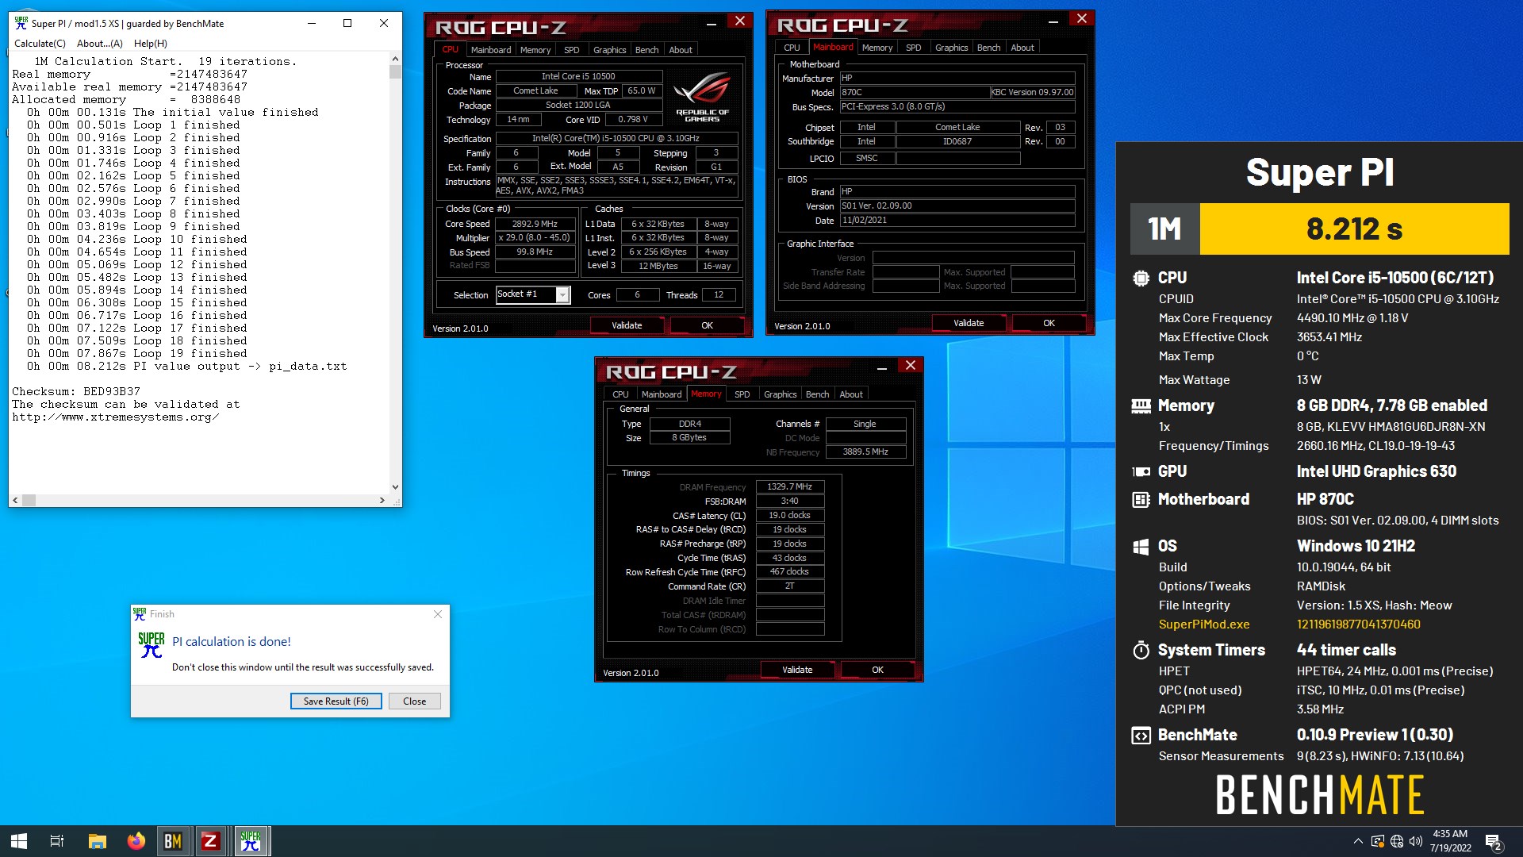Click the Intel Core i5 10500 name field

[578, 76]
